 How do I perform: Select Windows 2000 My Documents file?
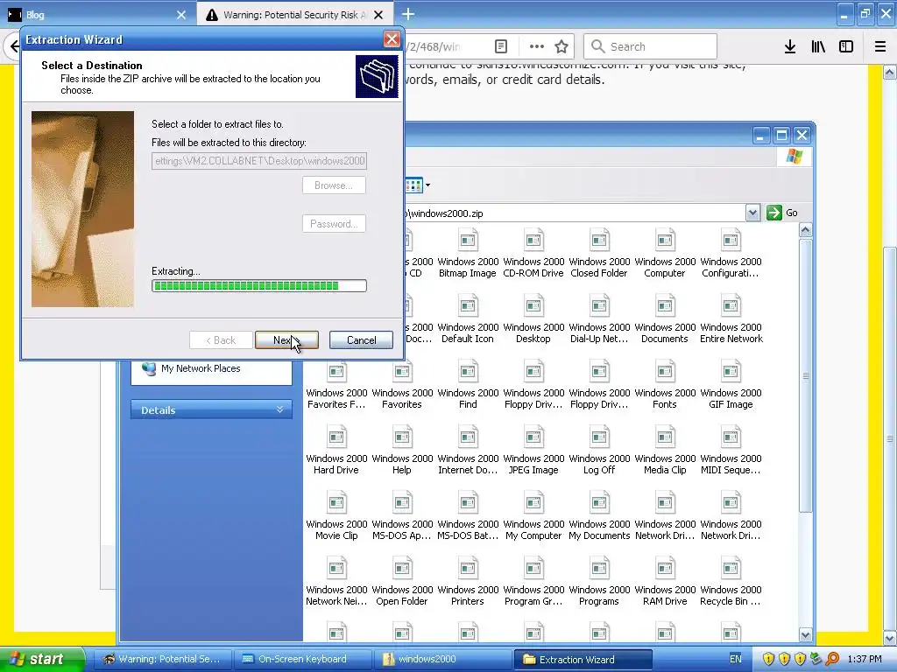pyautogui.click(x=599, y=516)
